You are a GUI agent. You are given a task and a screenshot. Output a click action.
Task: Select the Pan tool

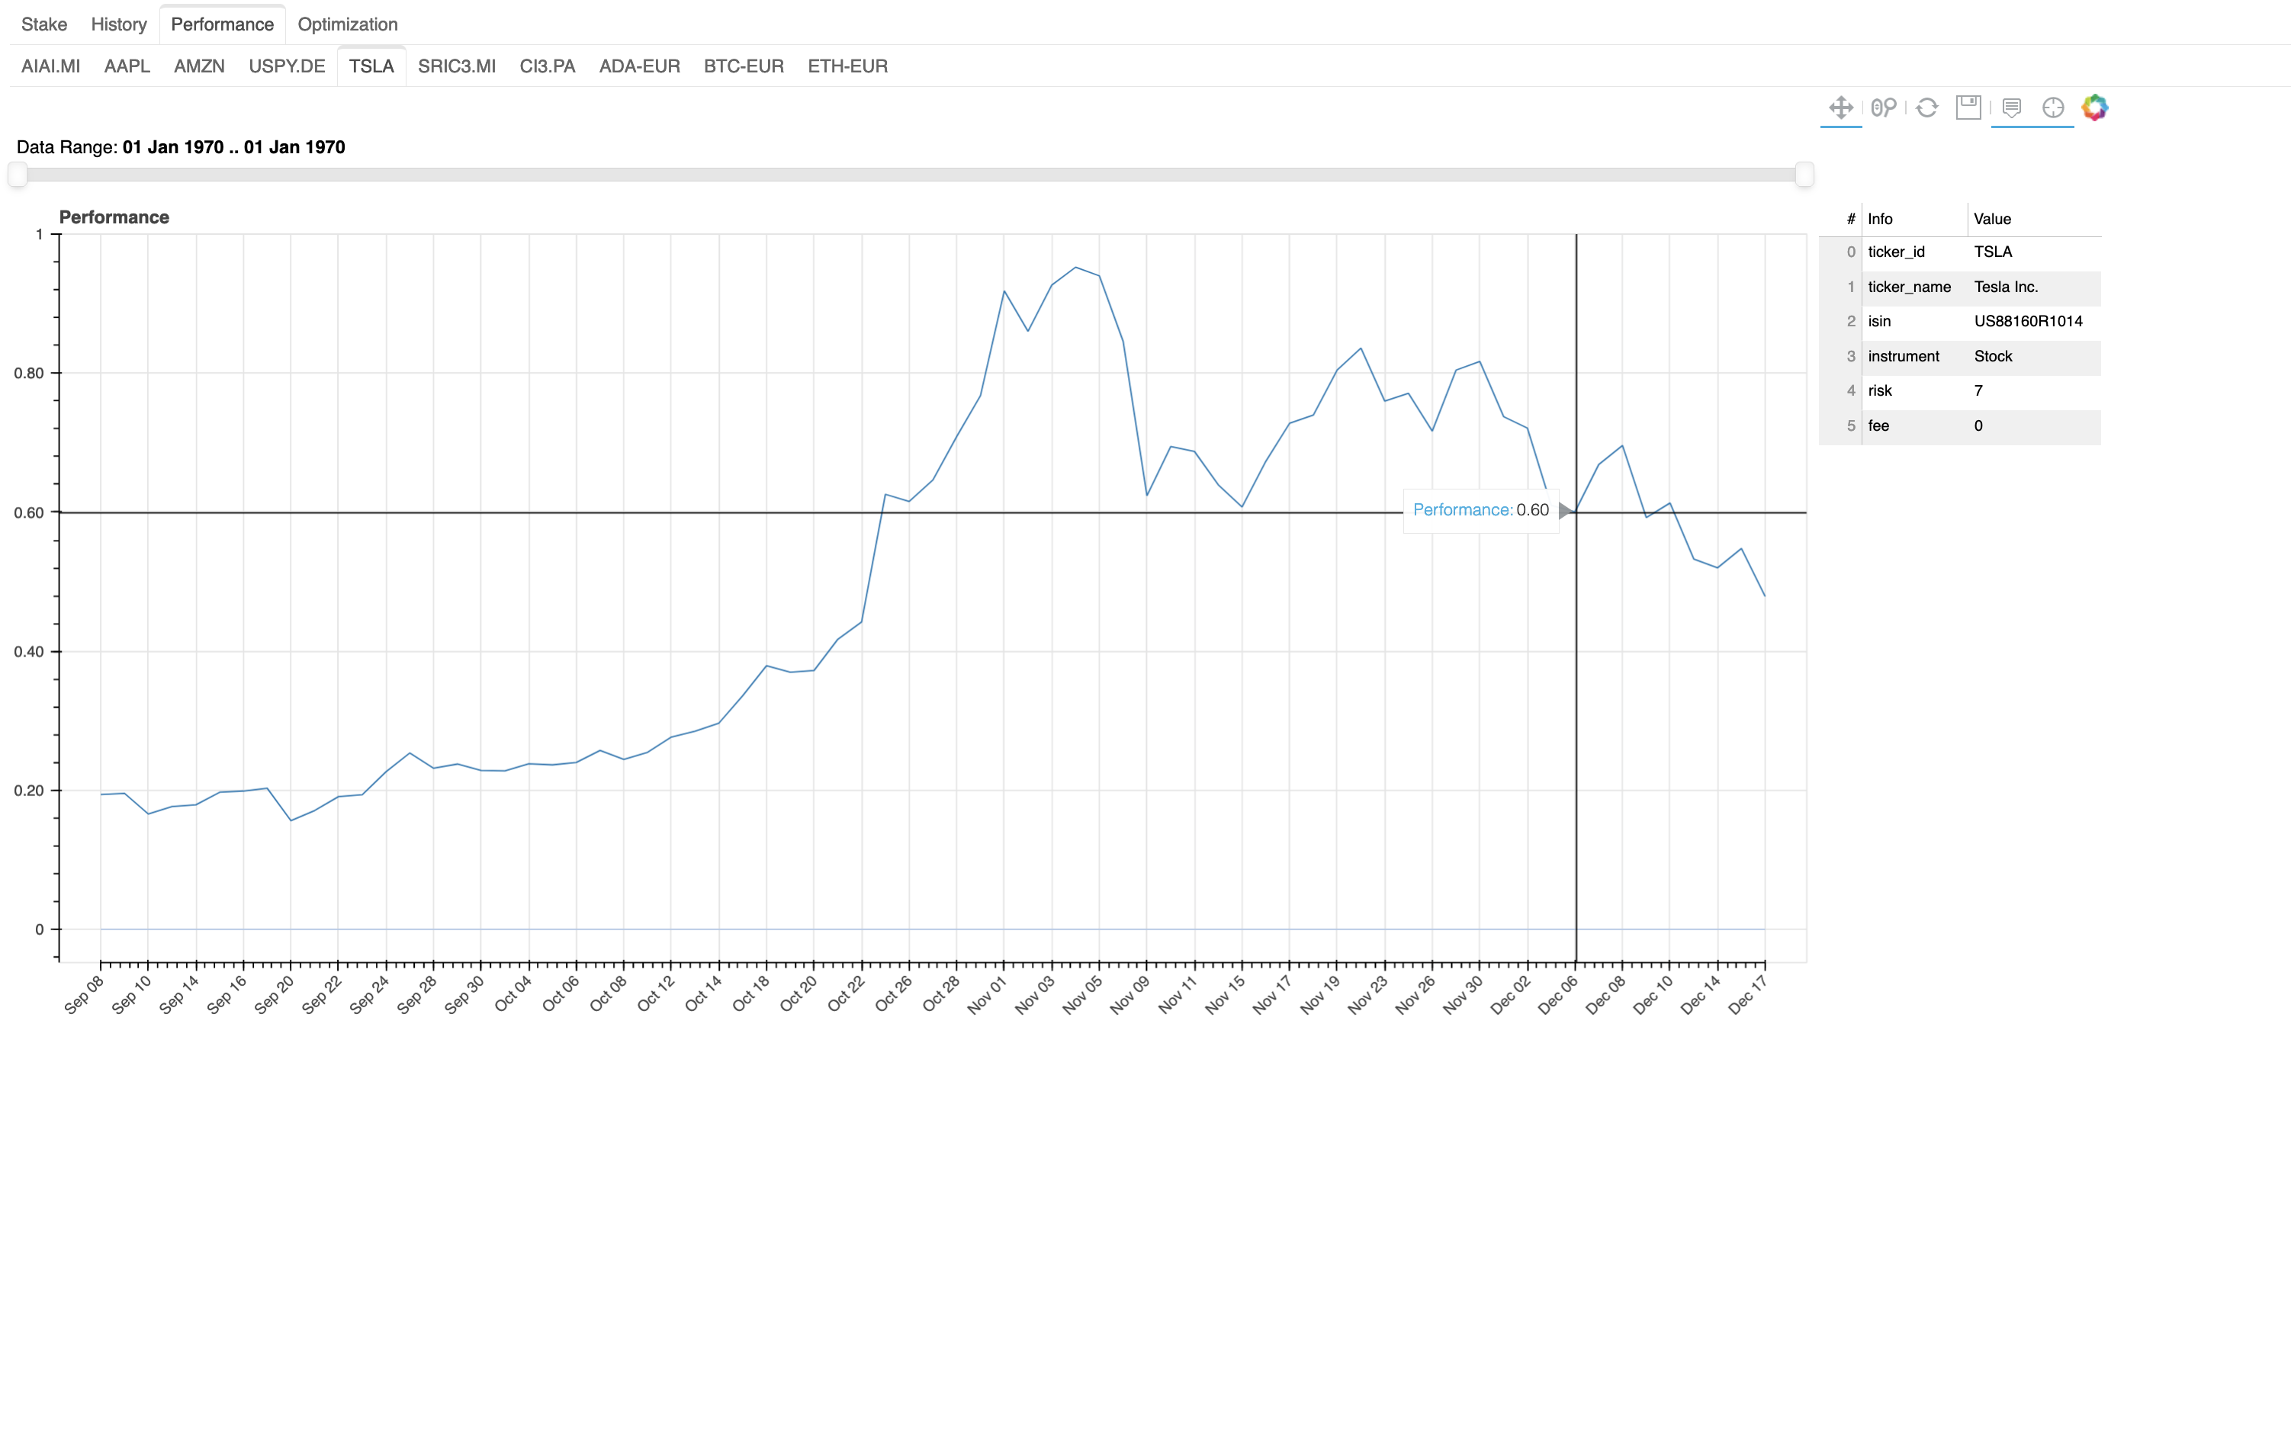point(1840,108)
